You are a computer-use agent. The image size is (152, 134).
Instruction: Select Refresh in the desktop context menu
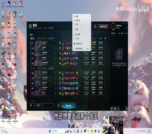(x=77, y=24)
